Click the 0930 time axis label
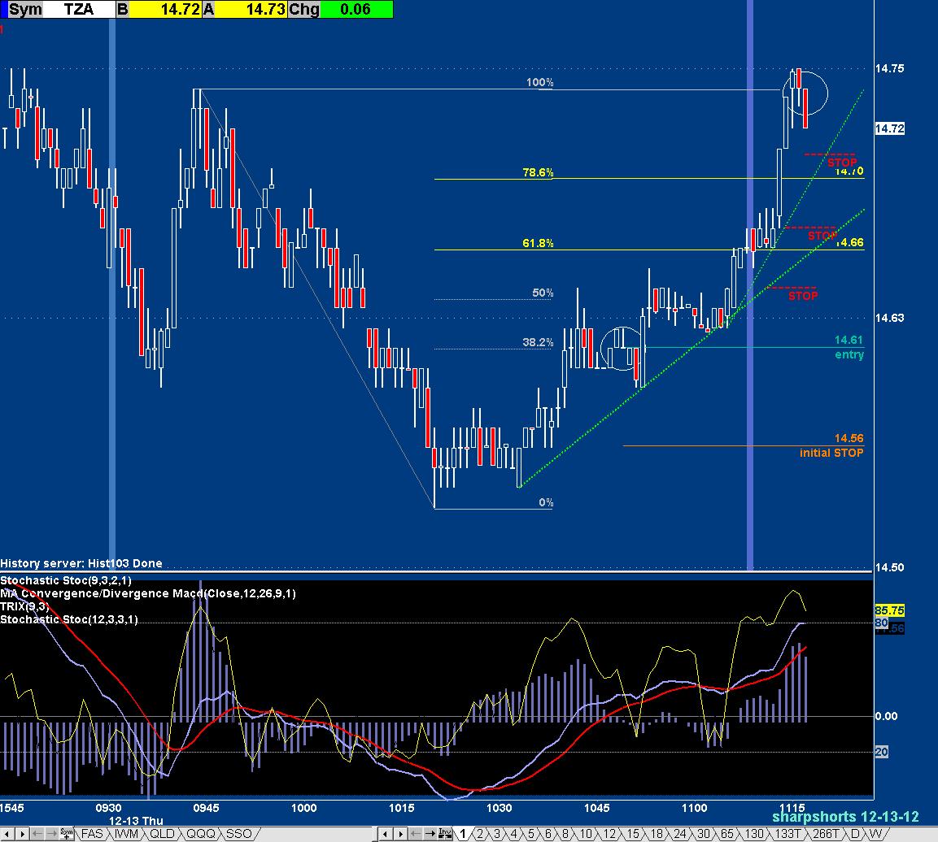Viewport: 938px width, 842px height. tap(108, 808)
